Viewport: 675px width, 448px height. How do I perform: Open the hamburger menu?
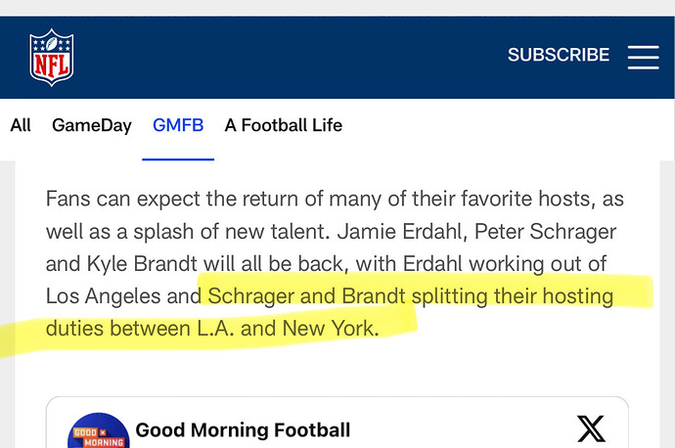pos(643,56)
